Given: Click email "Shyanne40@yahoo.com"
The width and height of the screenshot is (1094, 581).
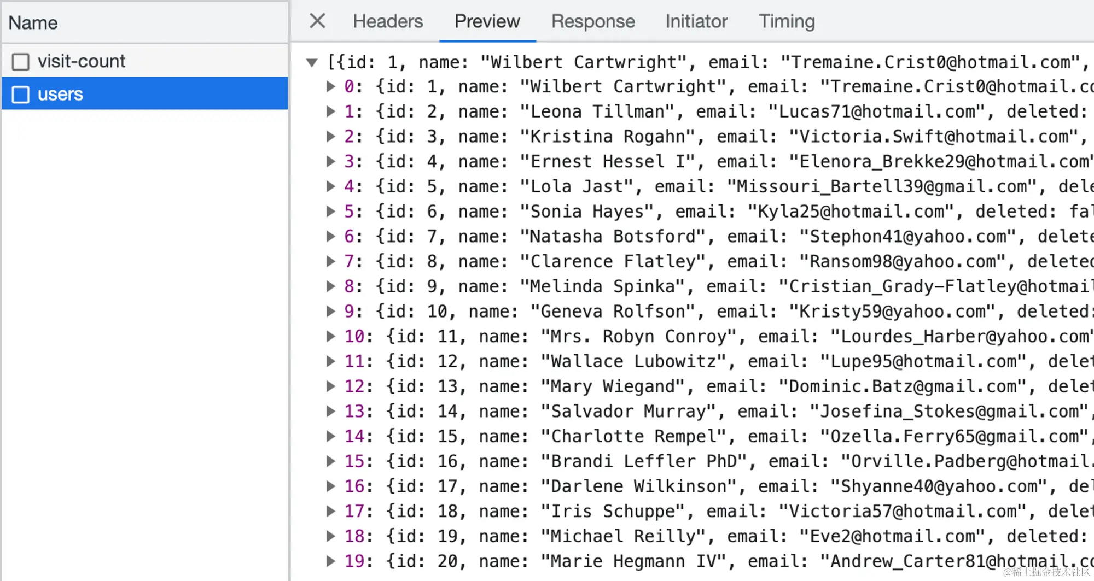Looking at the screenshot, I should coord(939,486).
